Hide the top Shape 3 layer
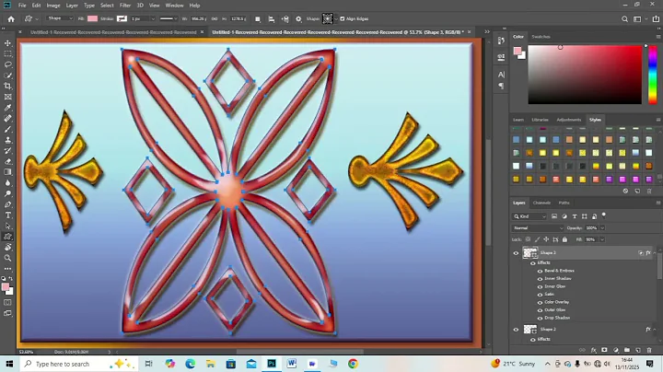This screenshot has width=663, height=372. [x=516, y=253]
